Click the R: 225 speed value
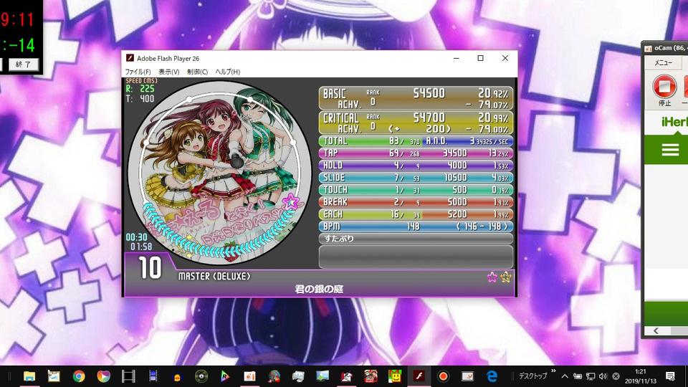Image resolution: width=688 pixels, height=387 pixels. (140, 89)
